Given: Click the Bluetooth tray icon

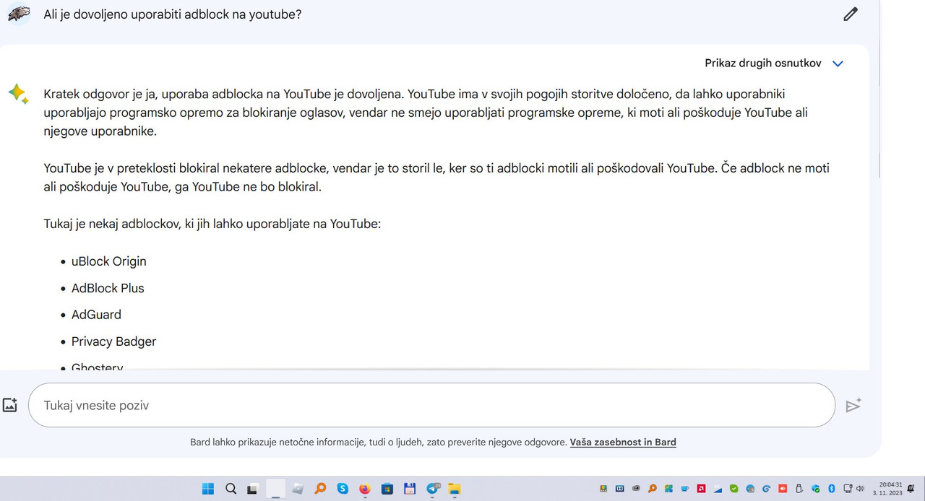Looking at the screenshot, I should [x=832, y=489].
